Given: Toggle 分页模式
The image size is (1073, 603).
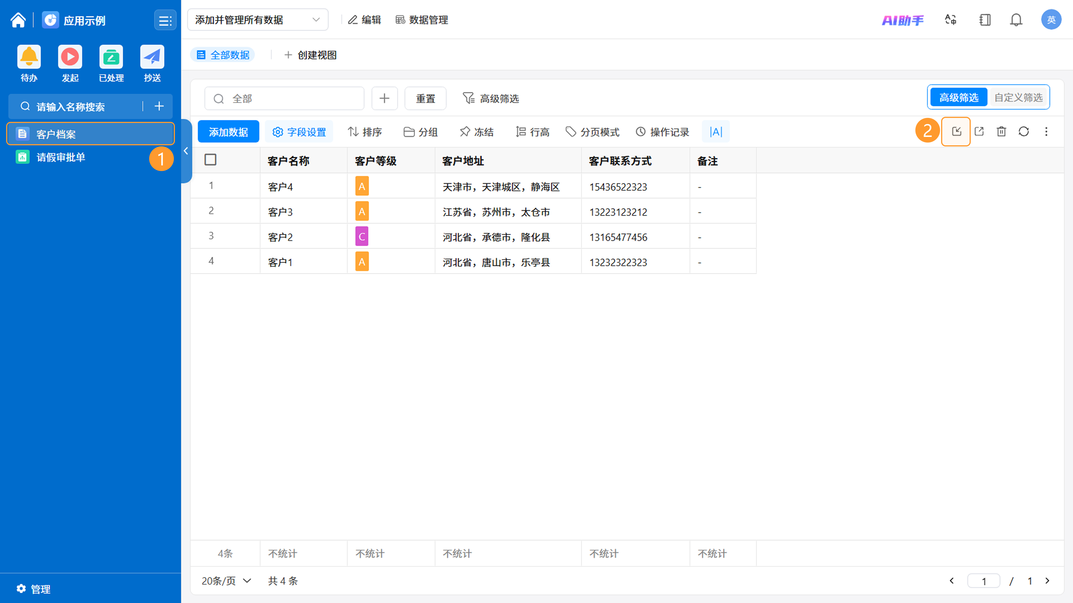Looking at the screenshot, I should pos(592,132).
